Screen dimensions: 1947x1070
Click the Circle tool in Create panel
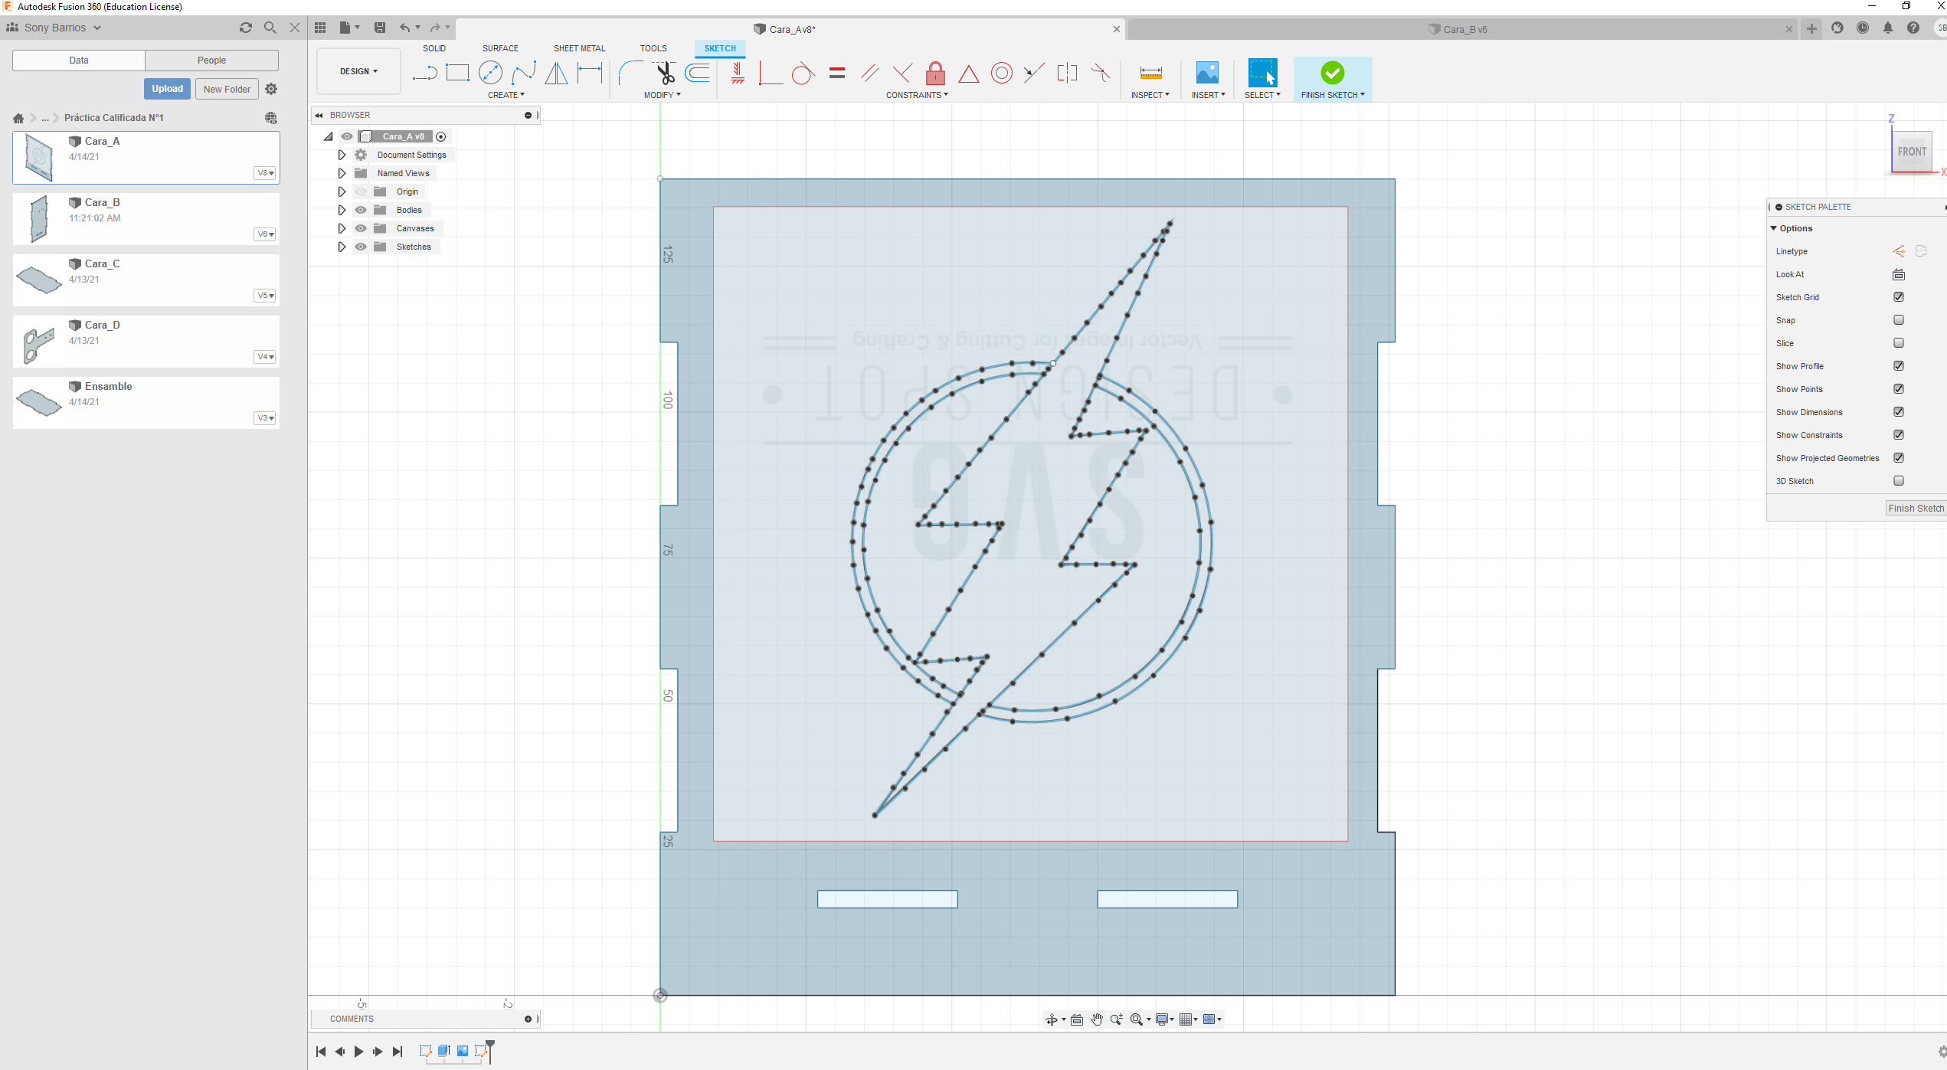[490, 73]
